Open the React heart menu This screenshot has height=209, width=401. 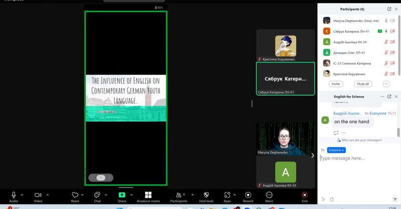click(x=75, y=197)
